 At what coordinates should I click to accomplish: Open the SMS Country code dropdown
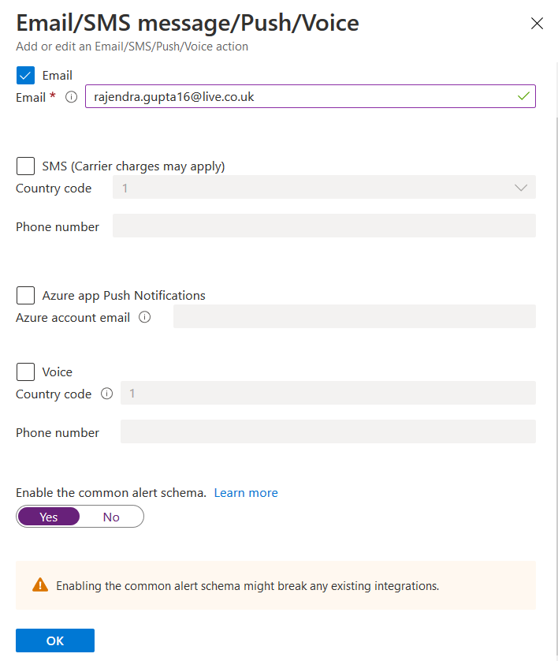pos(324,188)
